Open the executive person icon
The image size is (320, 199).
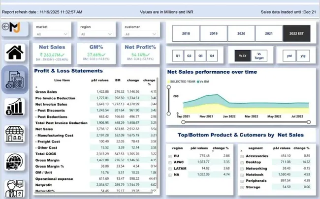coord(15,188)
